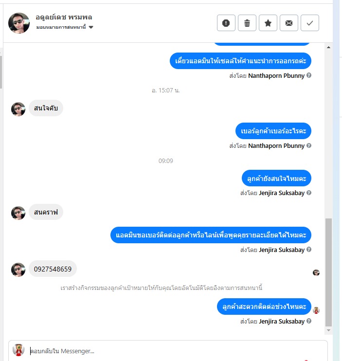Open the assign conversation dropdown arrow
Viewport: 342px width, 361px height.
pyautogui.click(x=91, y=27)
